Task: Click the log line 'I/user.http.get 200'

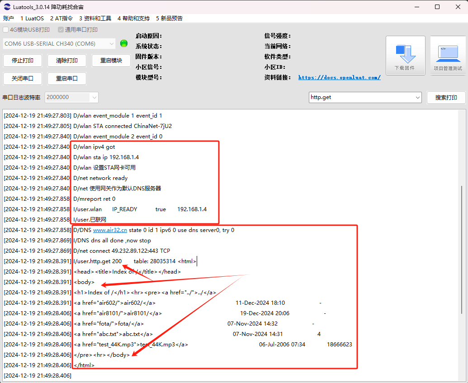Action: 97,261
